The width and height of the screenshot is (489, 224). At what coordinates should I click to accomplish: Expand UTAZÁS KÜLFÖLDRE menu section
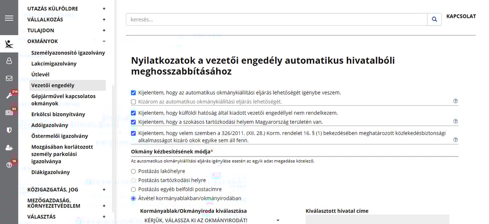104,8
